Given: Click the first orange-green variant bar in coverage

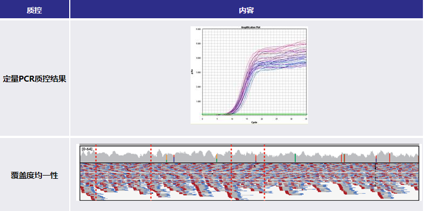Looking at the screenshot, I should click(166, 158).
